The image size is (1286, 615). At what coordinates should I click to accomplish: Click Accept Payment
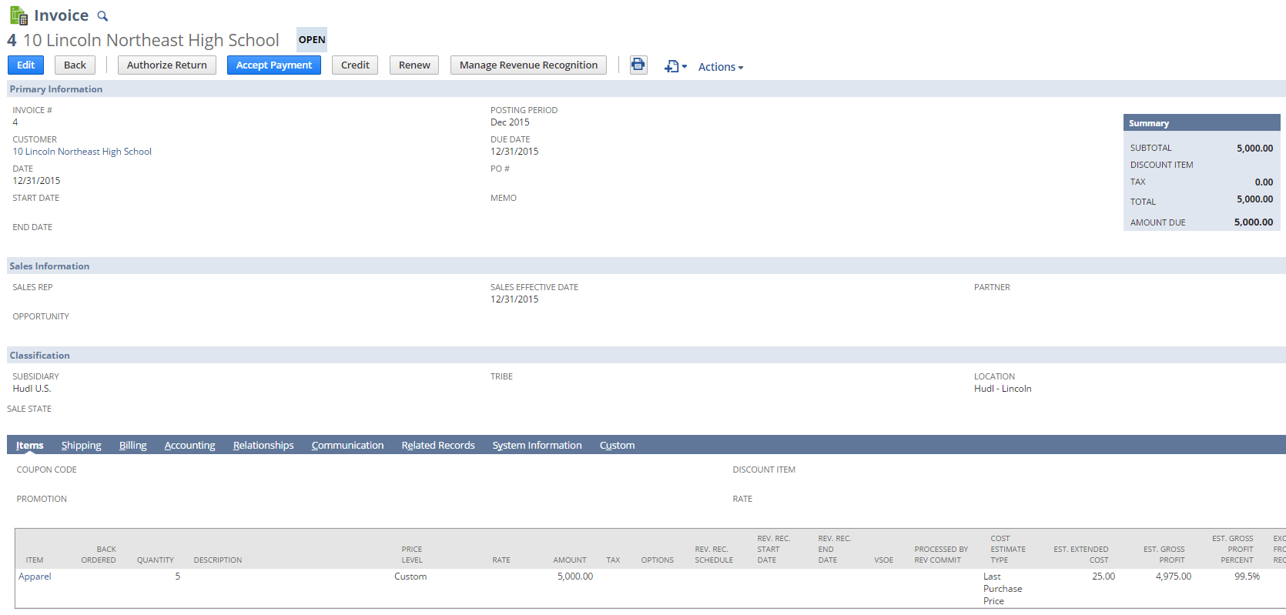tap(274, 65)
